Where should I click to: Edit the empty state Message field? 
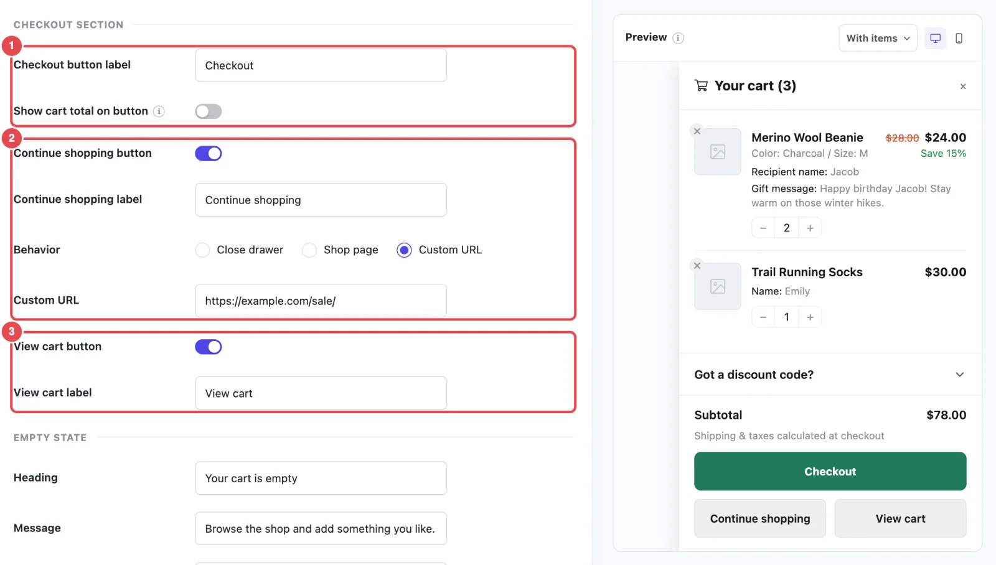tap(321, 528)
